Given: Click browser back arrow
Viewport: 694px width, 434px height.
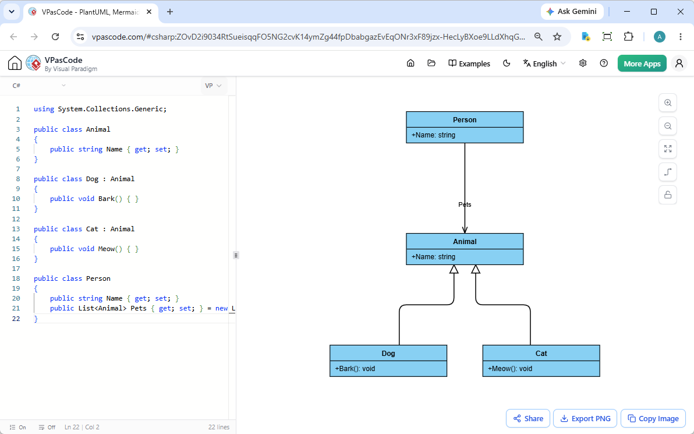Looking at the screenshot, I should (13, 37).
